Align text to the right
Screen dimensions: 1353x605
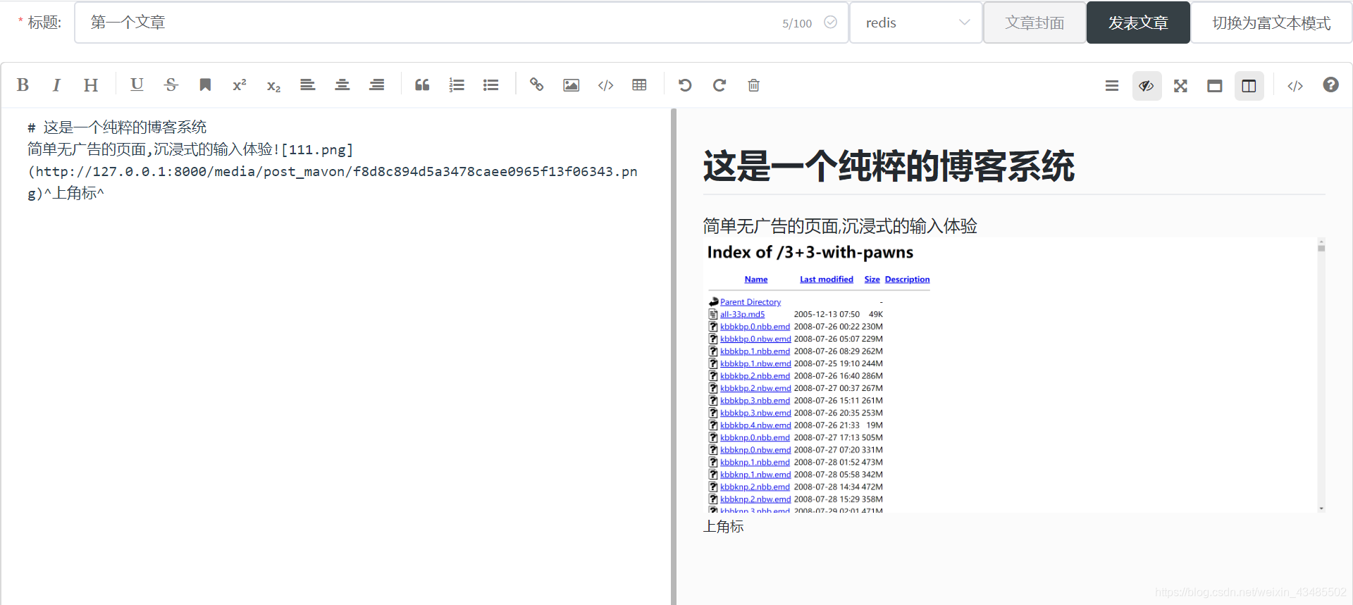(x=377, y=85)
